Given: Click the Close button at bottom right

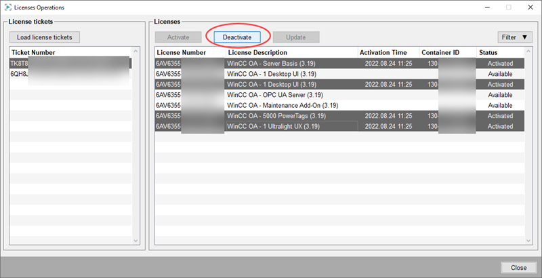Looking at the screenshot, I should pos(518,268).
